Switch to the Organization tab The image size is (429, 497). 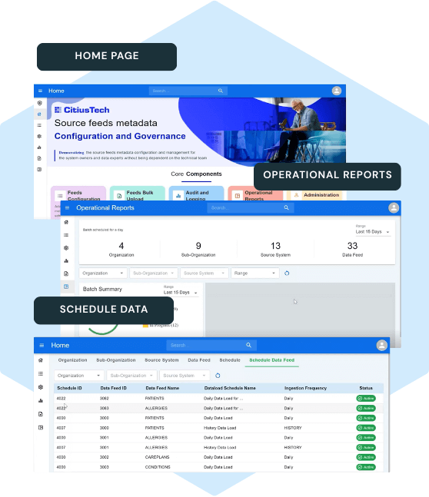73,360
